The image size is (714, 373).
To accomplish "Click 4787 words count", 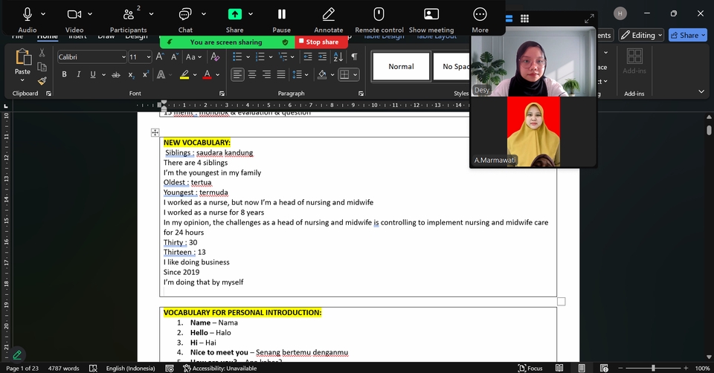I will pyautogui.click(x=63, y=369).
